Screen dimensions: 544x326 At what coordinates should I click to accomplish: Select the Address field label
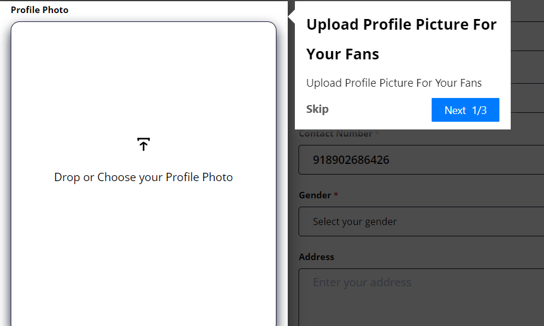[316, 257]
